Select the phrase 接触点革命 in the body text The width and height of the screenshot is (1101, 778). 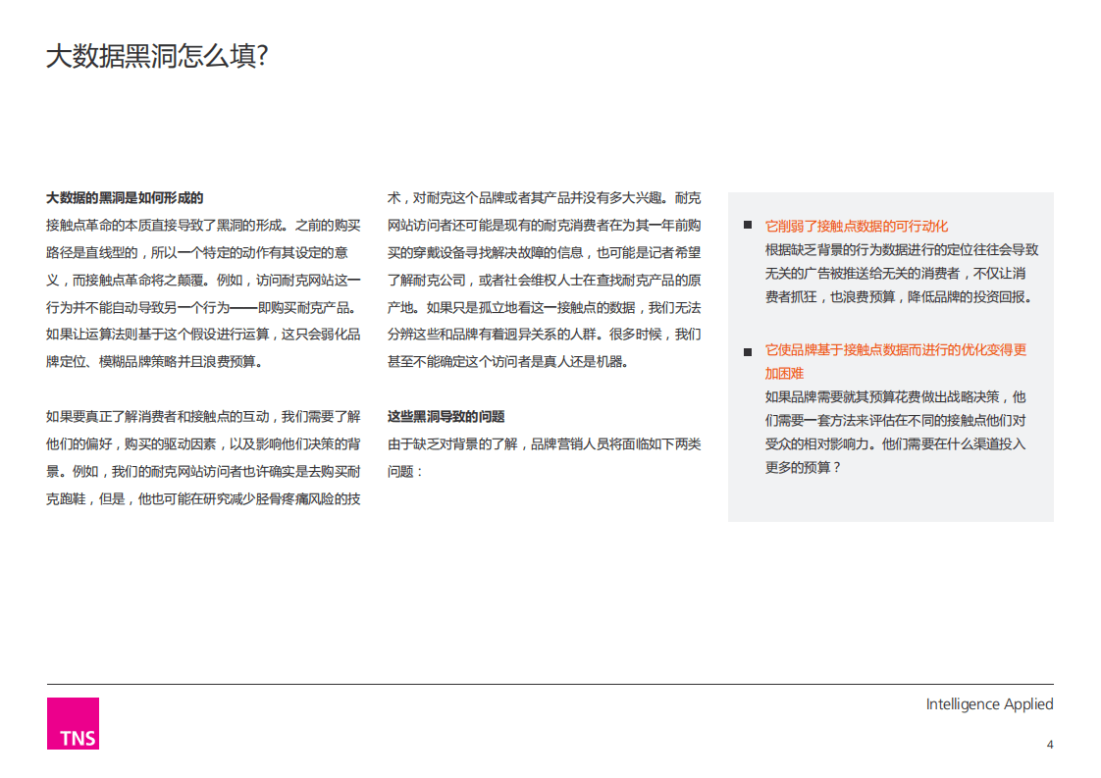(82, 224)
